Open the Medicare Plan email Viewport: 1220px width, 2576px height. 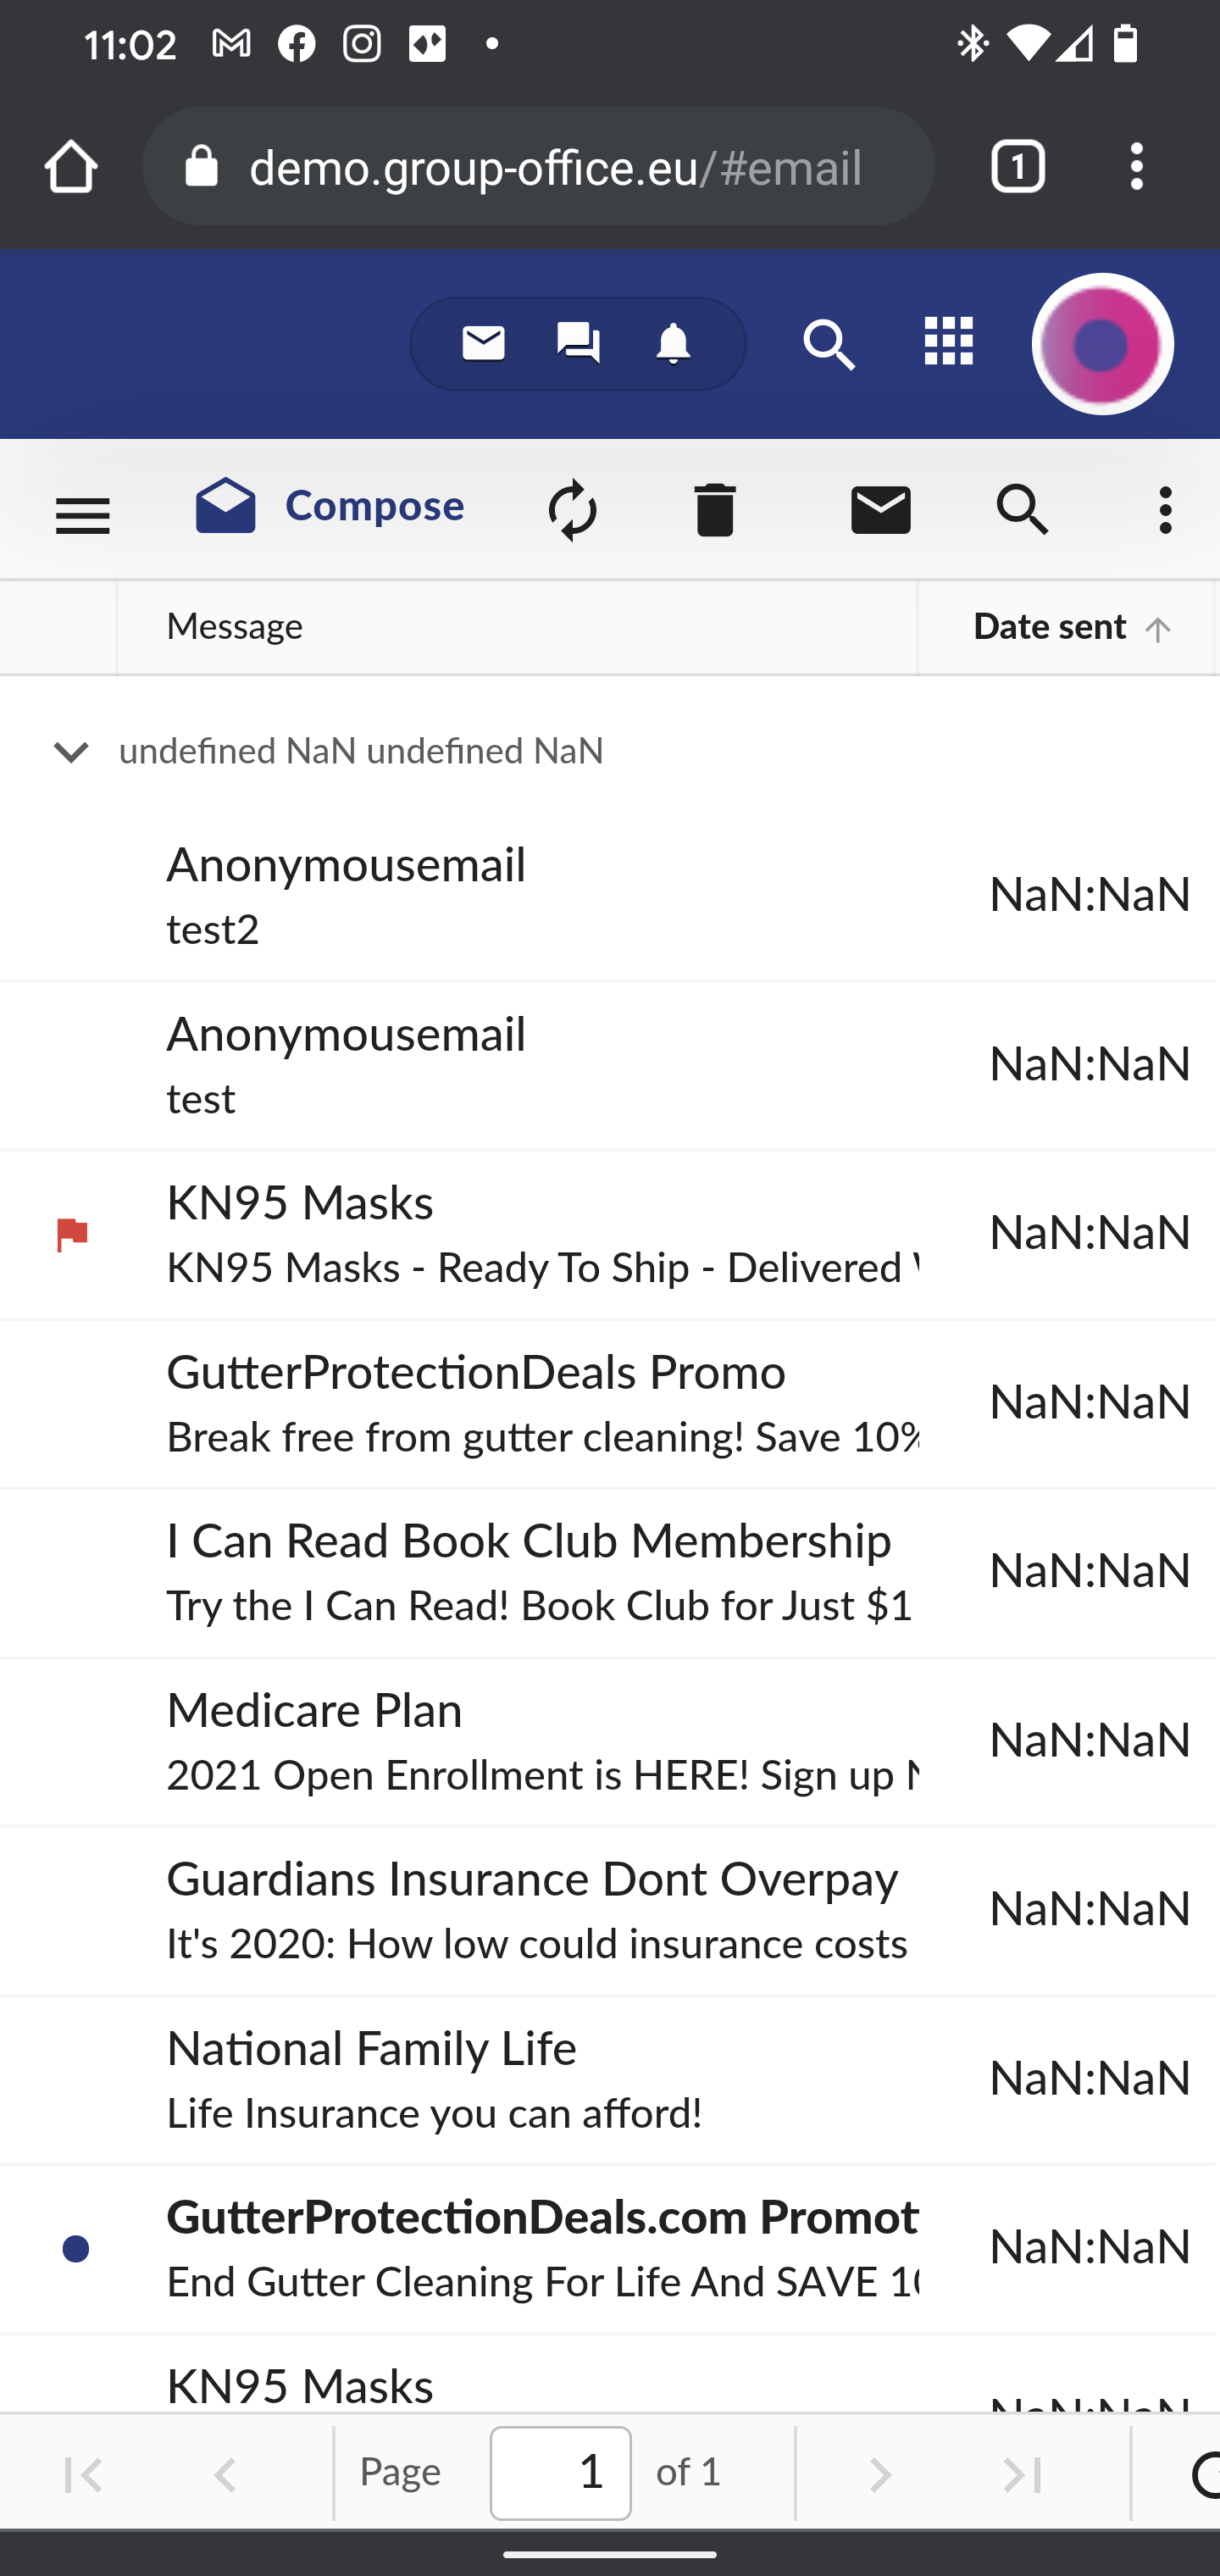[500, 1740]
